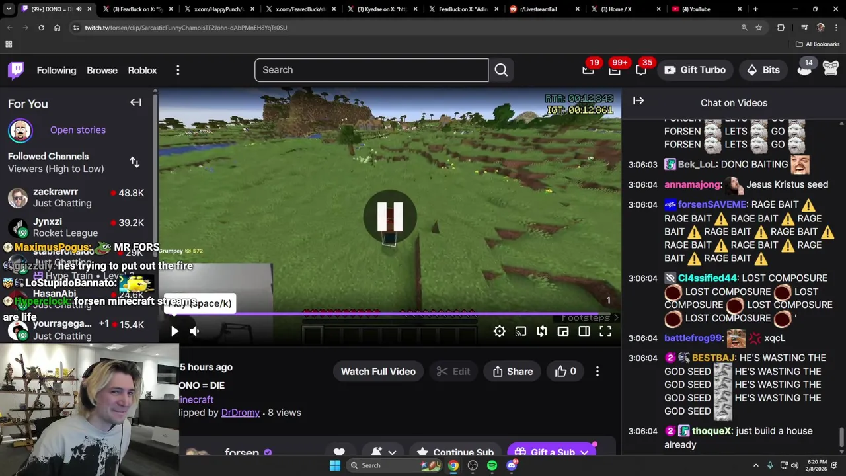Screen dimensions: 846x476
Task: Open the Roblox category link
Action: click(x=142, y=70)
